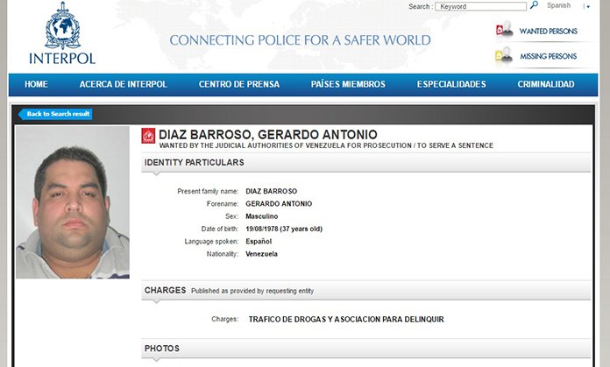Click the PHOTOS section header
The image size is (610, 367).
pos(162,349)
